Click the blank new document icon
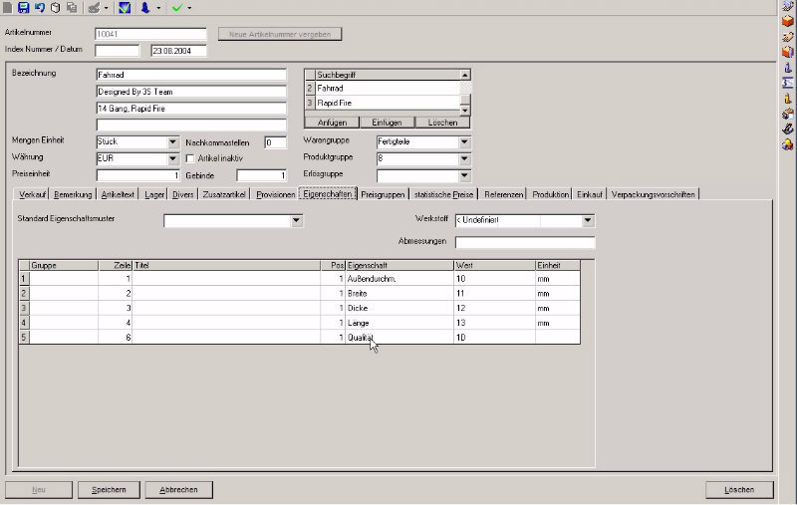The height and width of the screenshot is (505, 797). click(8, 7)
